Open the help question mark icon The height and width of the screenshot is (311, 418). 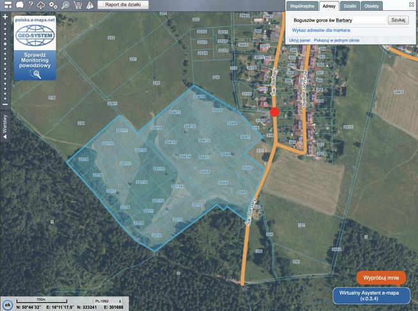pyautogui.click(x=30, y=4)
